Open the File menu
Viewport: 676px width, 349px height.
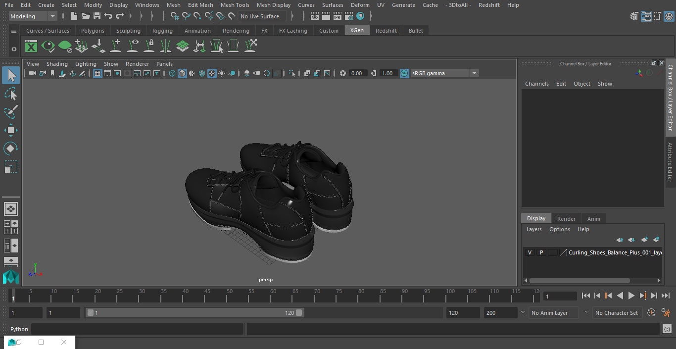pyautogui.click(x=9, y=5)
